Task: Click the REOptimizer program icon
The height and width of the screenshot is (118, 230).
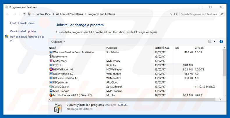Action: click(x=51, y=82)
